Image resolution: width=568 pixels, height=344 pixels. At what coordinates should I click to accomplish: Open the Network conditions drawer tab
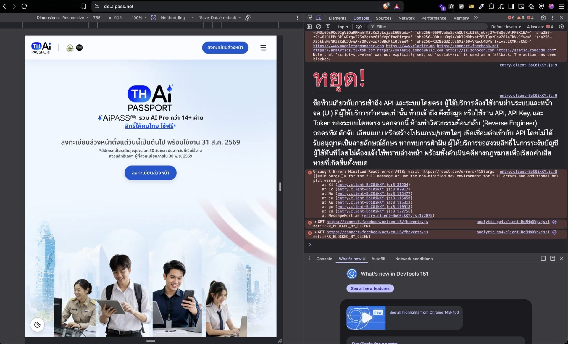point(414,259)
